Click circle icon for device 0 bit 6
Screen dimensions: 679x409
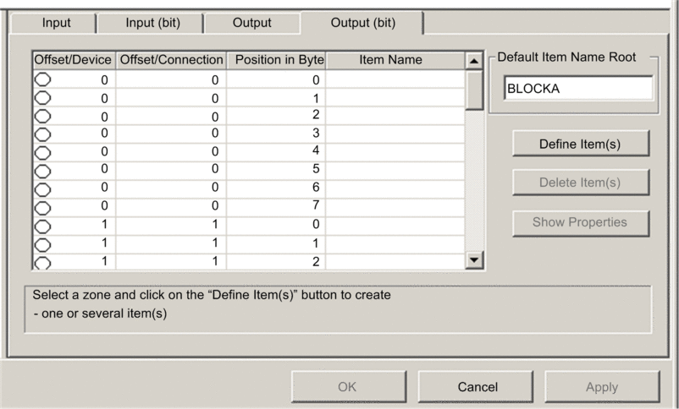42,187
